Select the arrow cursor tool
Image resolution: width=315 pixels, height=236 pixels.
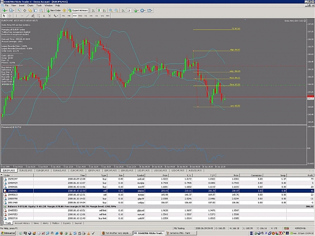4,16
